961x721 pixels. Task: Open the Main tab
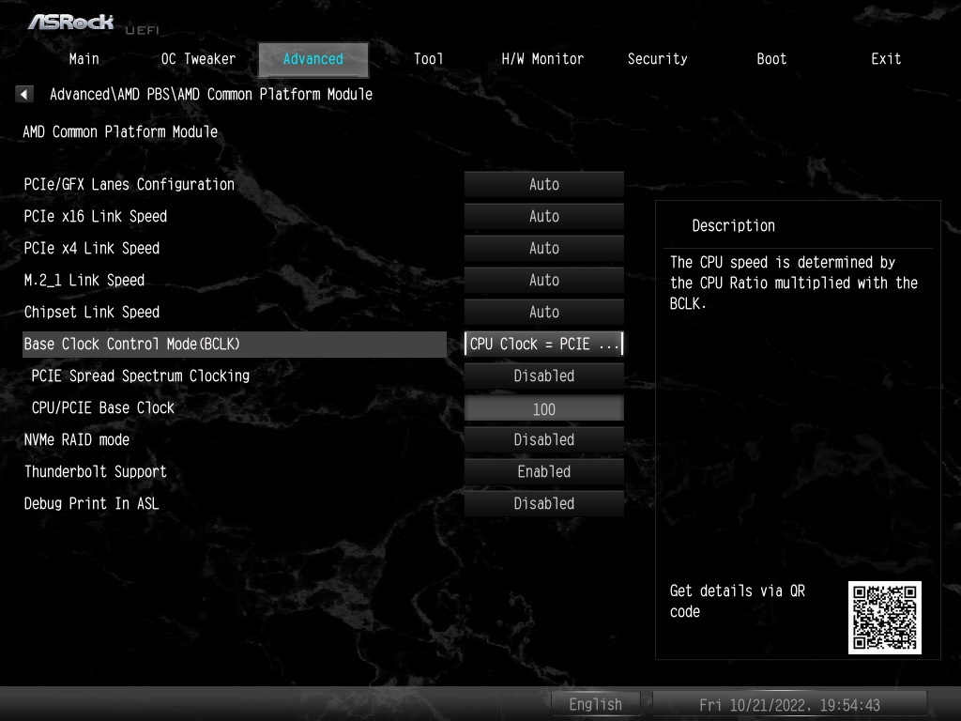84,59
